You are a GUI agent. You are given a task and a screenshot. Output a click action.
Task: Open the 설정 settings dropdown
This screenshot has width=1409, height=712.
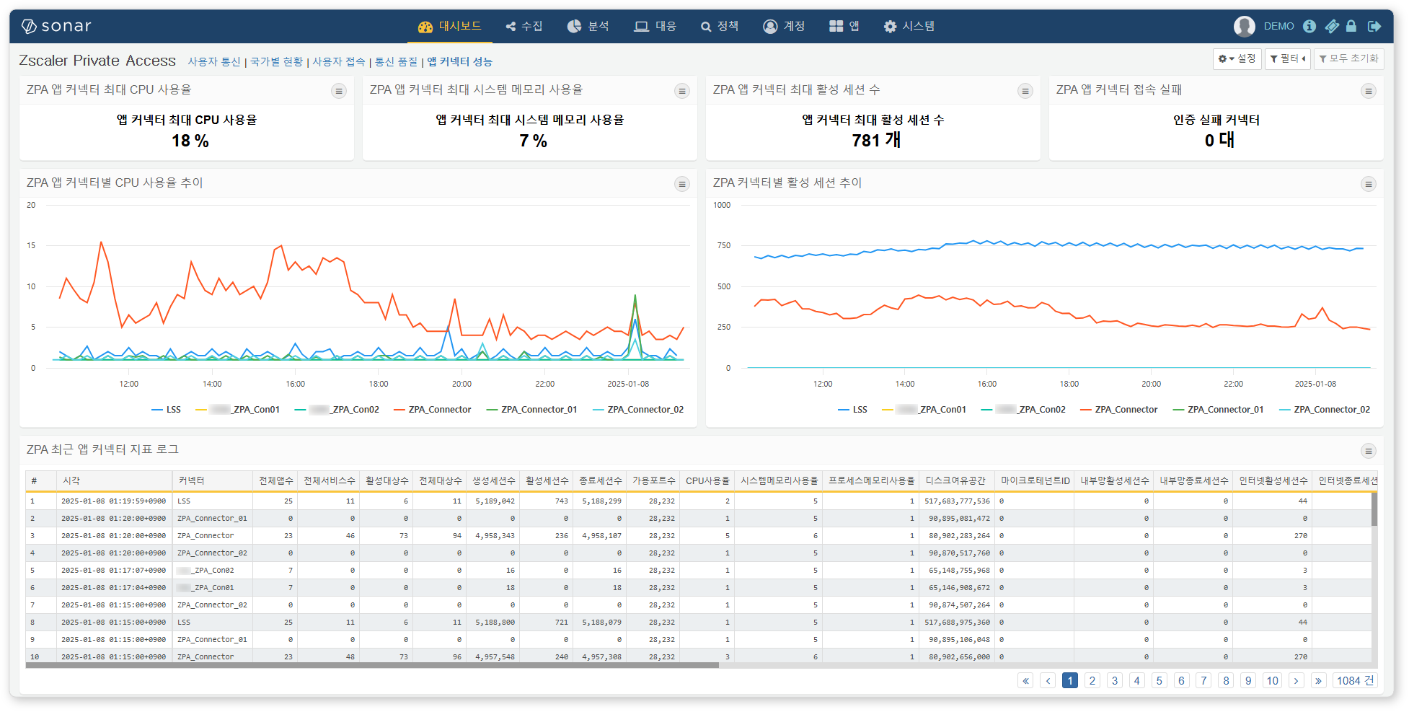coord(1237,58)
